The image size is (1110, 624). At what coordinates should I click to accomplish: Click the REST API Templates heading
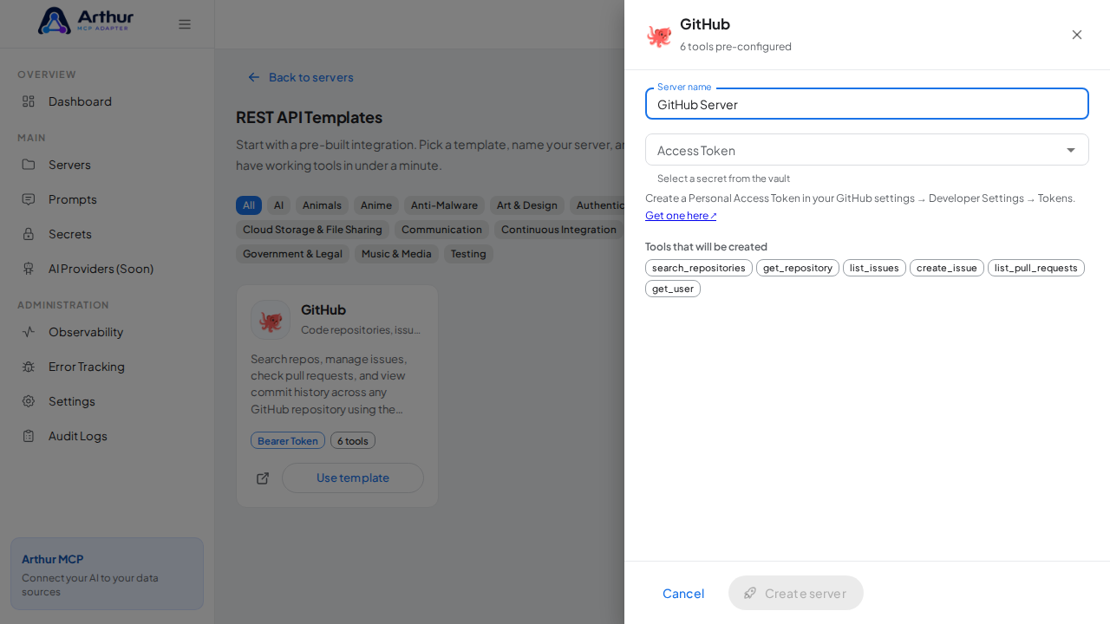[309, 117]
